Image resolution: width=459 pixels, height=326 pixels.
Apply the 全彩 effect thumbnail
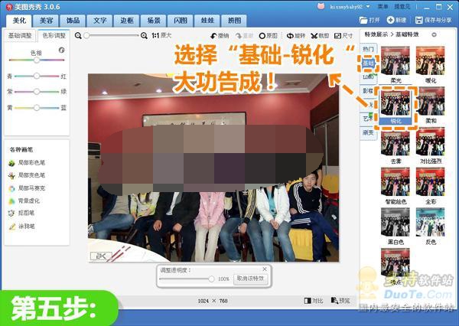430,182
